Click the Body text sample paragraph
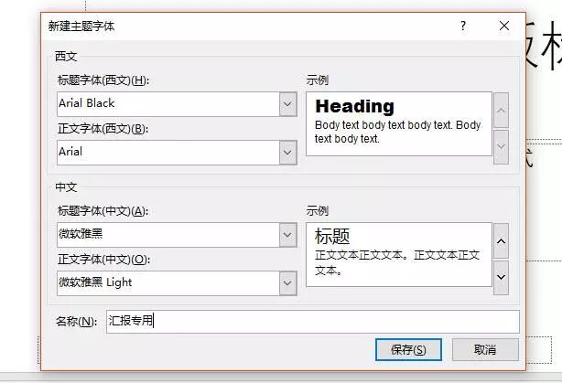562x383 pixels. pos(397,132)
